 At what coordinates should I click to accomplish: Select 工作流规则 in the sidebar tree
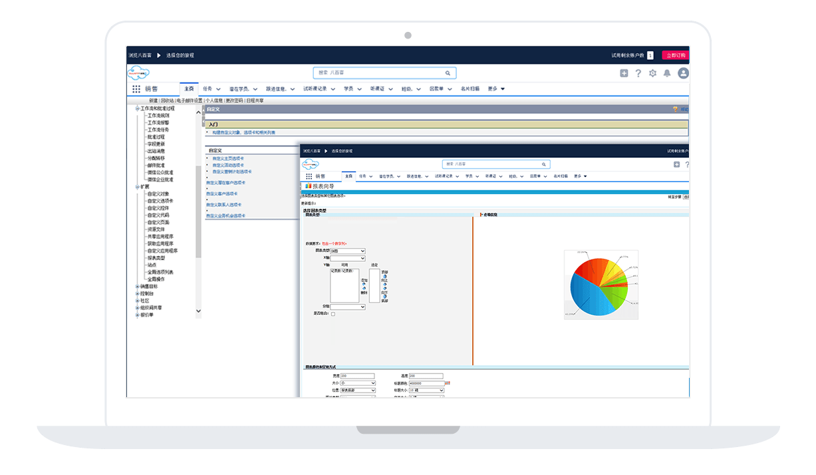[x=158, y=115]
